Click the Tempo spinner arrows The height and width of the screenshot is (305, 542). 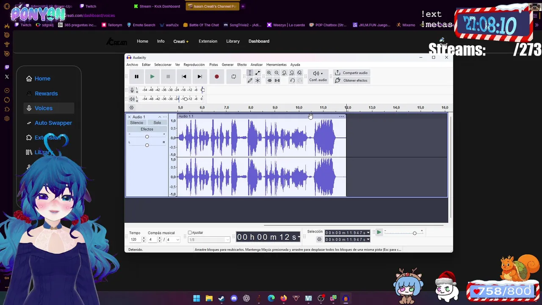144,240
